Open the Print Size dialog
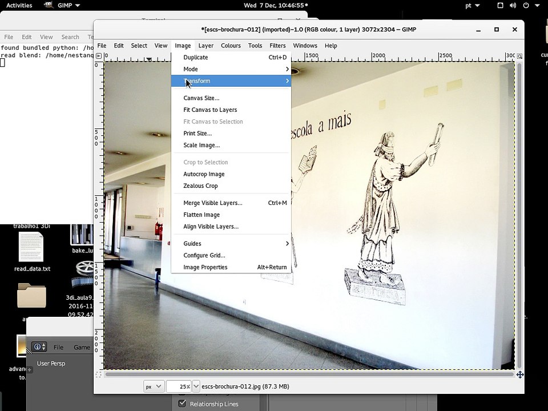This screenshot has width=548, height=411. pyautogui.click(x=231, y=133)
